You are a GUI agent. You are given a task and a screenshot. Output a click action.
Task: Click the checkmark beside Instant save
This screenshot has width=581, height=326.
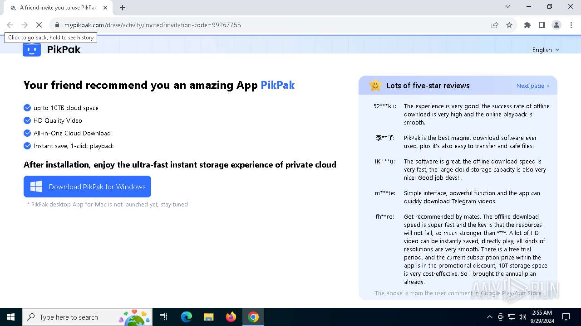point(27,146)
